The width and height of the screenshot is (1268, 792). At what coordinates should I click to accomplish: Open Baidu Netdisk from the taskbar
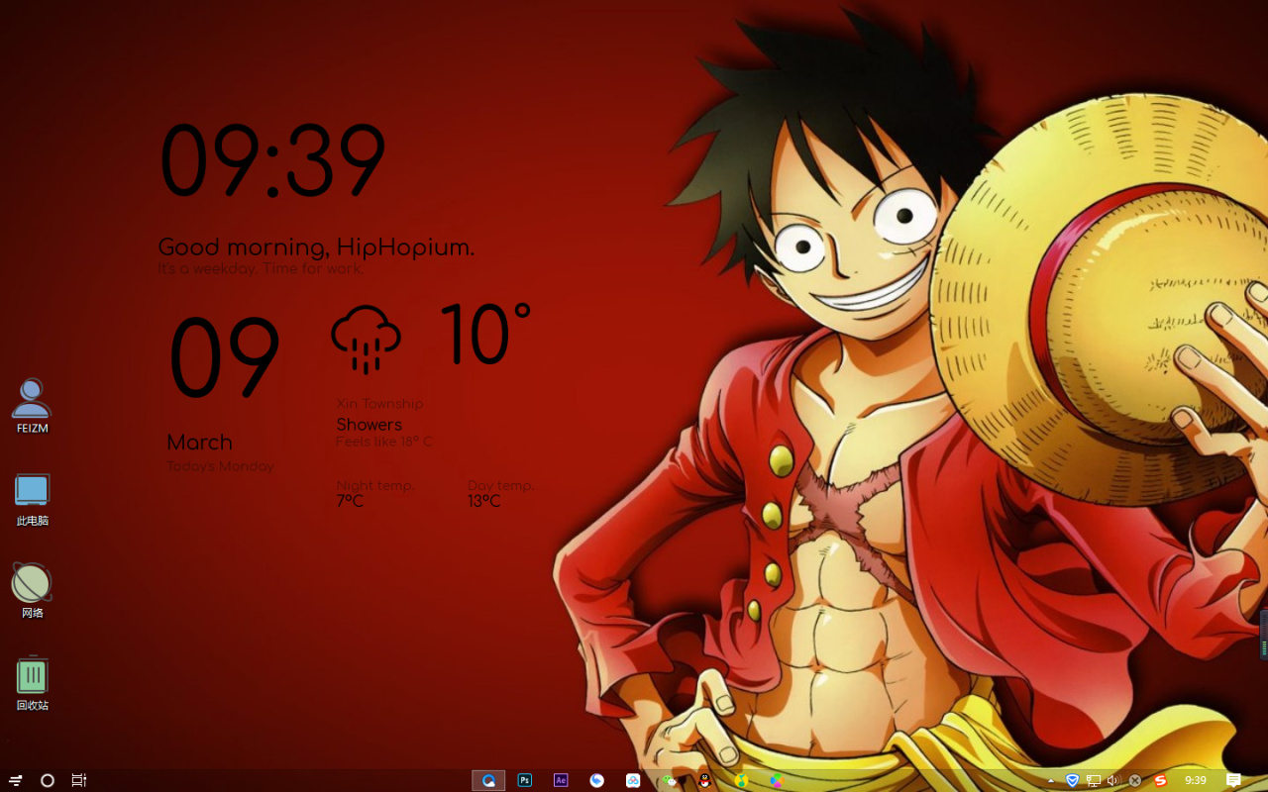coord(633,780)
